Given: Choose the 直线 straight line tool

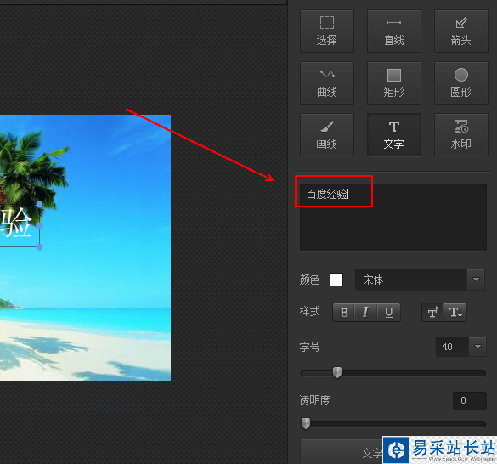Looking at the screenshot, I should 394,31.
